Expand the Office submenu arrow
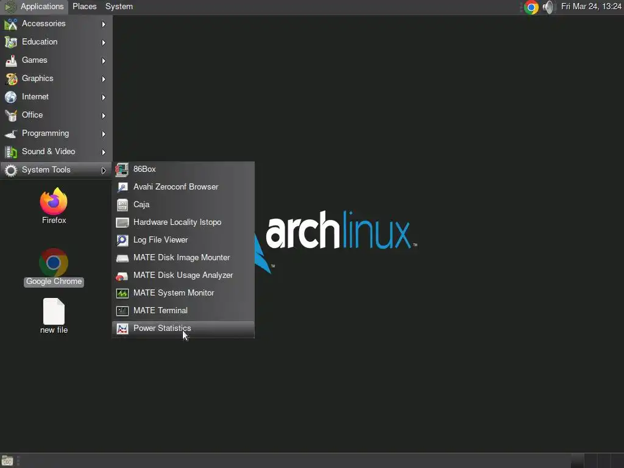Viewport: 624px width, 468px height. click(104, 116)
